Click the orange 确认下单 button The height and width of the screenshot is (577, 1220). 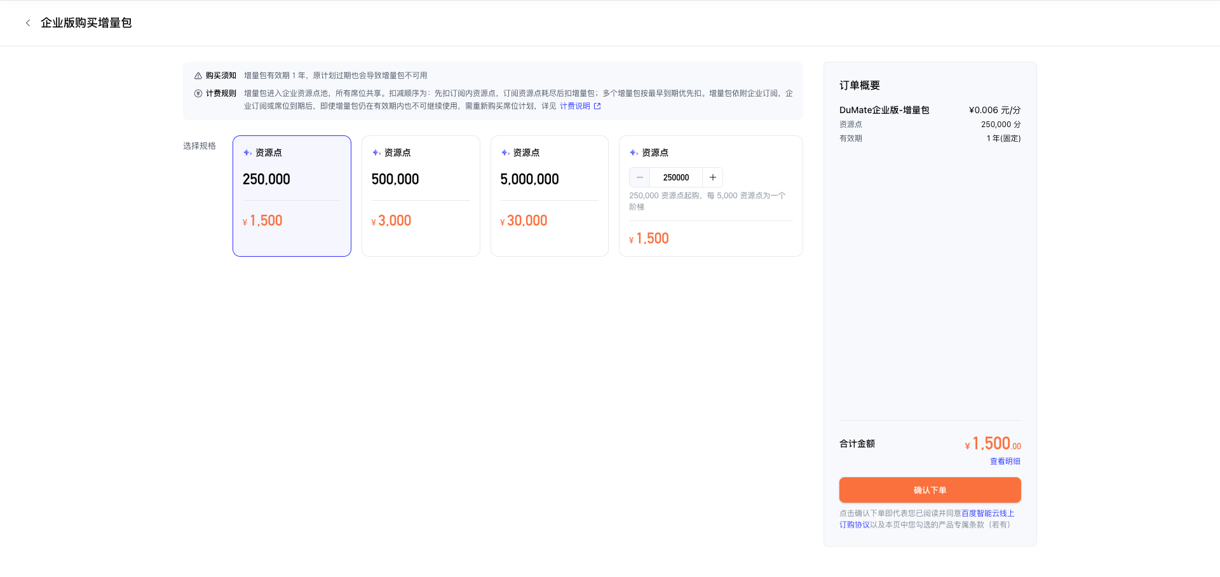930,490
